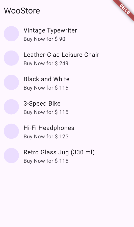134x227 pixels.
Task: Tap the Leather-Clad Leisure Chair avatar circle
Action: (11, 58)
